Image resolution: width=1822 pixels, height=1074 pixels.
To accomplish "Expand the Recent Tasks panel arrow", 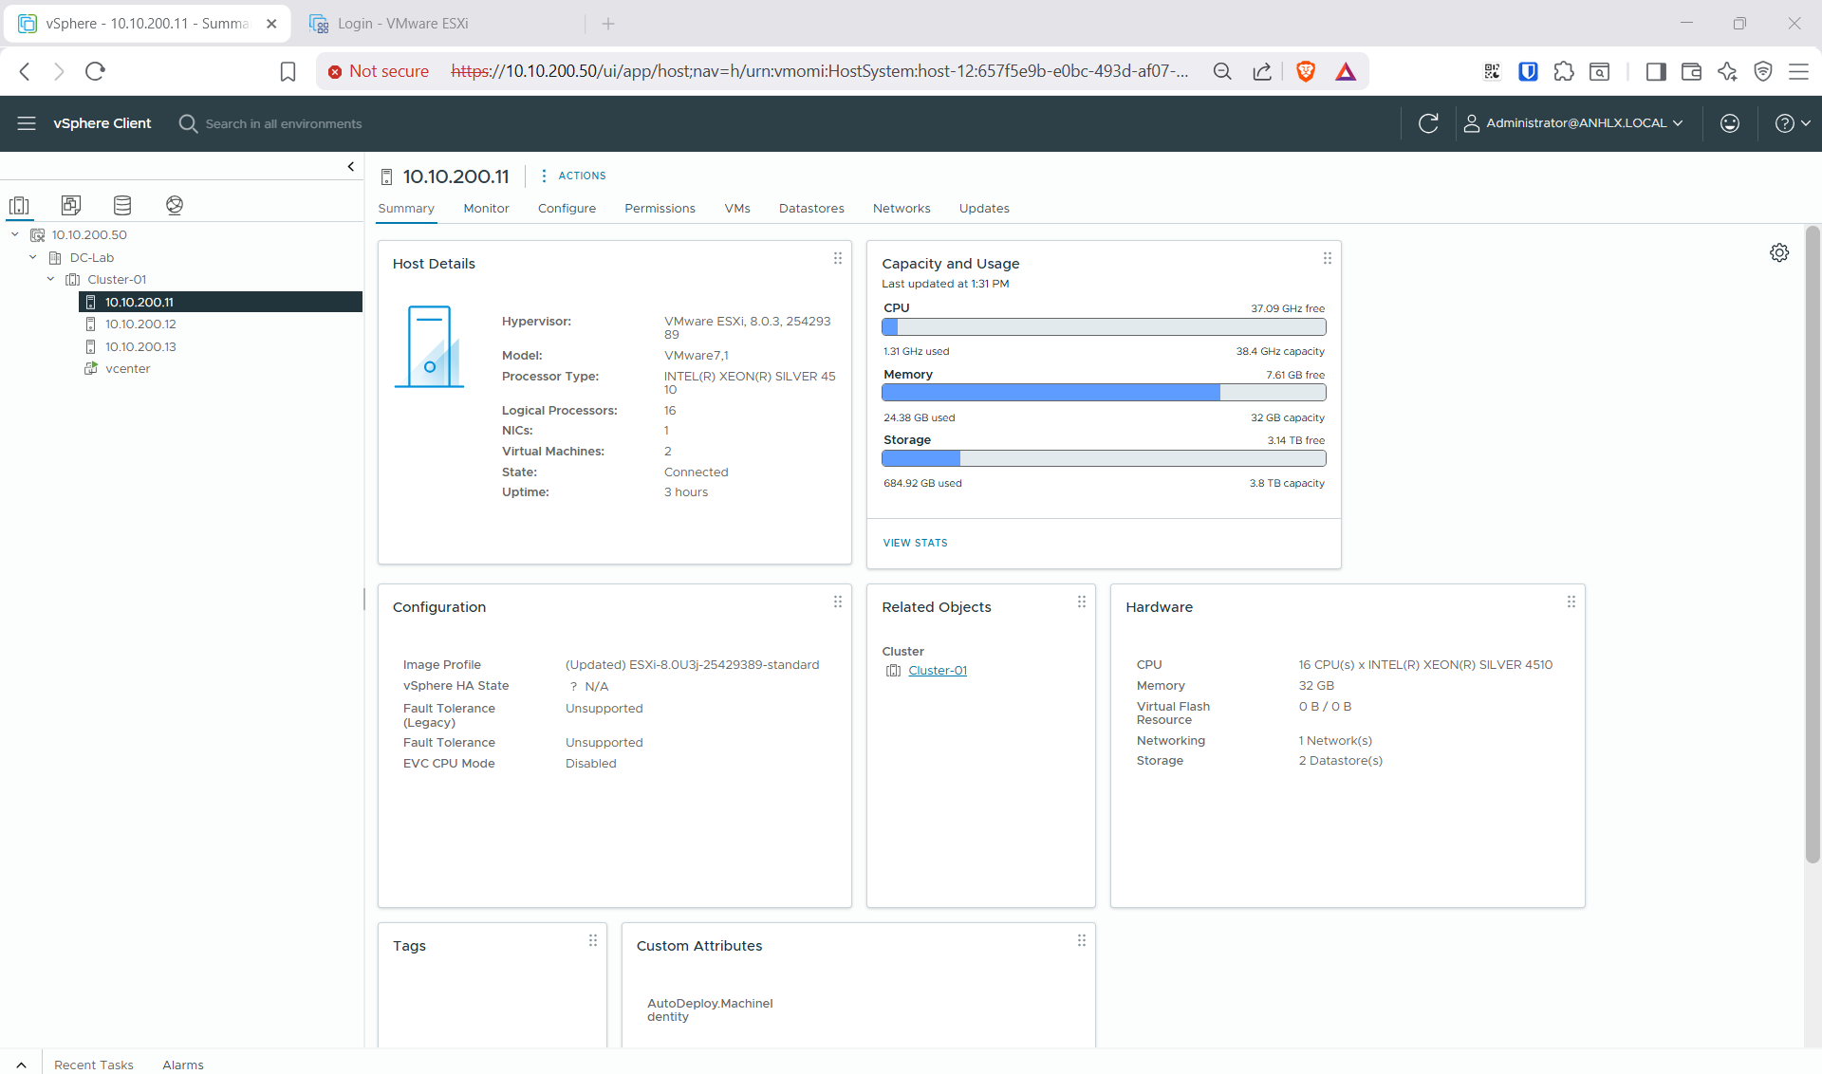I will click(x=21, y=1065).
